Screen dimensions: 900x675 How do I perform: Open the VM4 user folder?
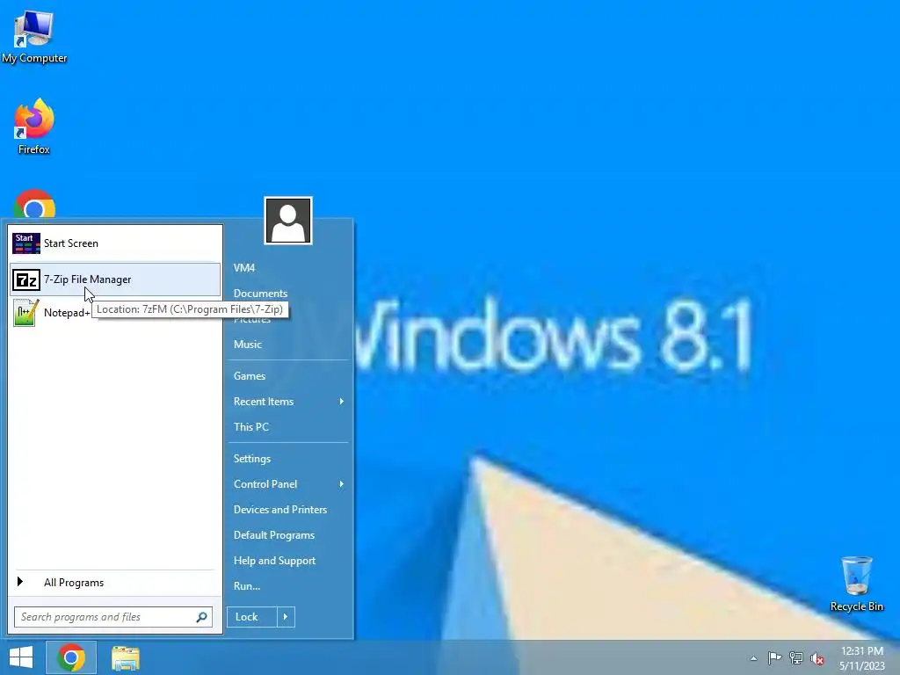(x=244, y=268)
